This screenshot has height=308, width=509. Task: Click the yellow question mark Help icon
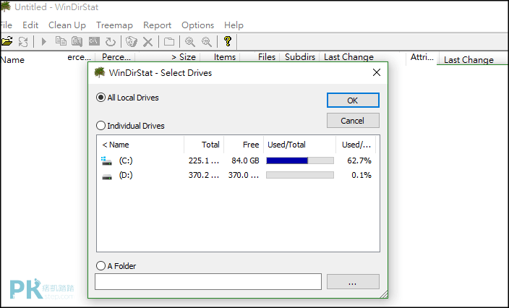point(228,41)
